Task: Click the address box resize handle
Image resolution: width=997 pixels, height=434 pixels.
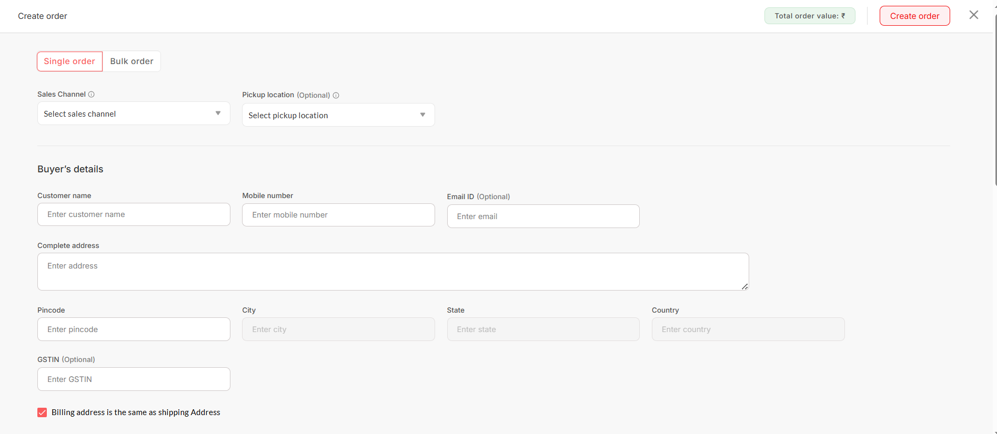Action: pyautogui.click(x=744, y=286)
